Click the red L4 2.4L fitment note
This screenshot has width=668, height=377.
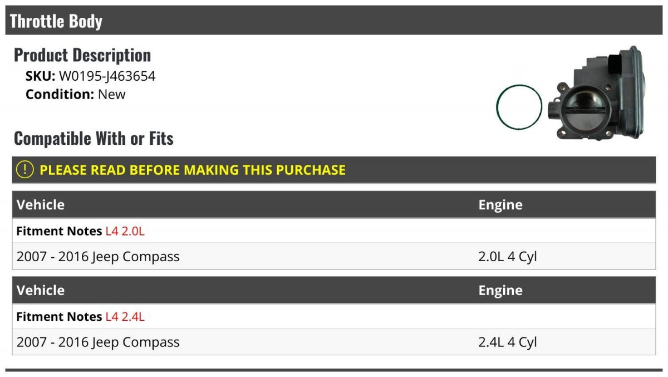125,317
